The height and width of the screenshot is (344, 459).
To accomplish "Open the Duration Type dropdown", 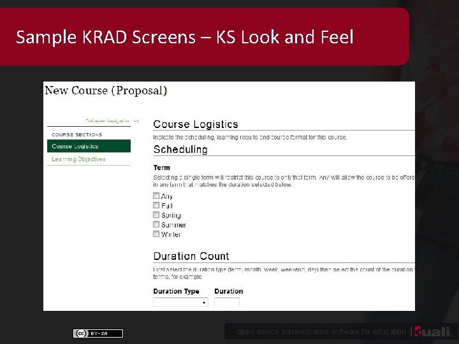I will click(x=180, y=302).
